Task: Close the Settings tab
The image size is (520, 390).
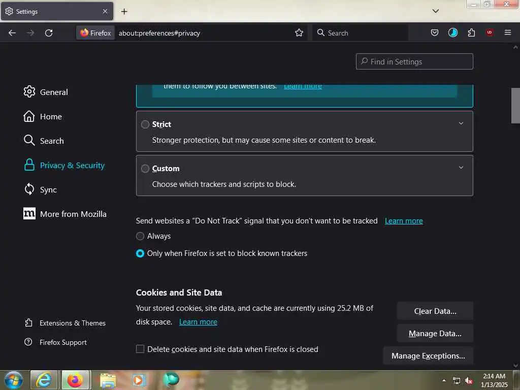Action: [x=105, y=11]
